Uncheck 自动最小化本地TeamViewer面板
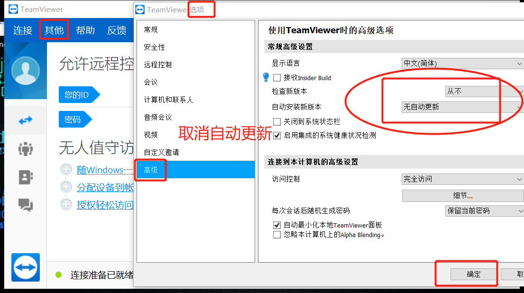This screenshot has width=524, height=293. [277, 225]
